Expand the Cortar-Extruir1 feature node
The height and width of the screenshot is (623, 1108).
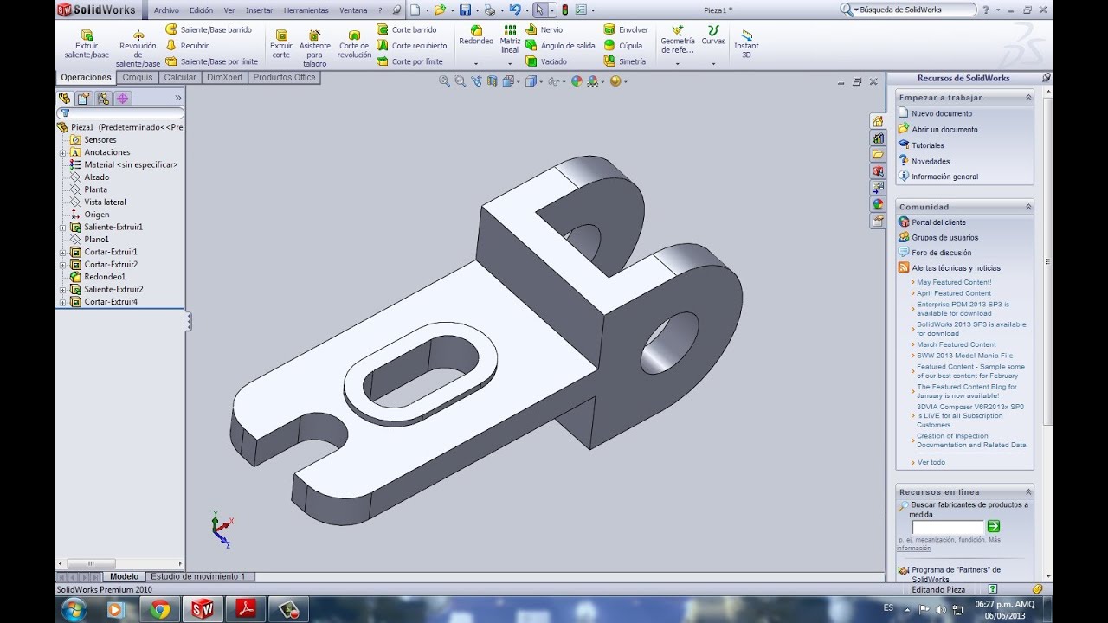point(62,252)
